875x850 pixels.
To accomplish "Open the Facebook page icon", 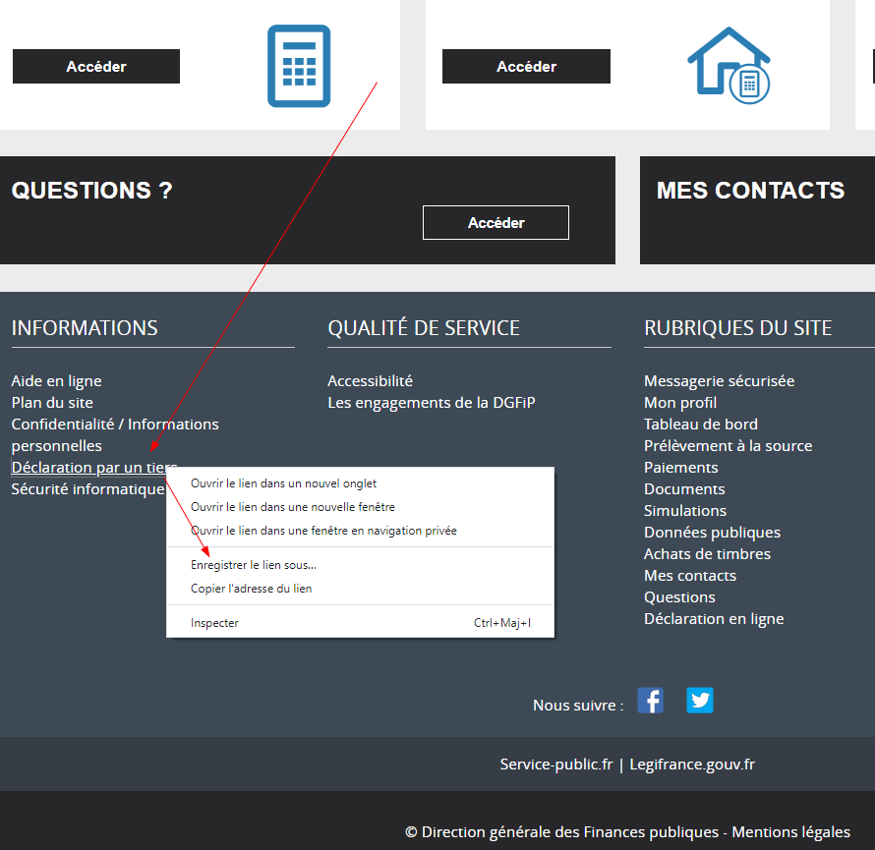I will (650, 701).
